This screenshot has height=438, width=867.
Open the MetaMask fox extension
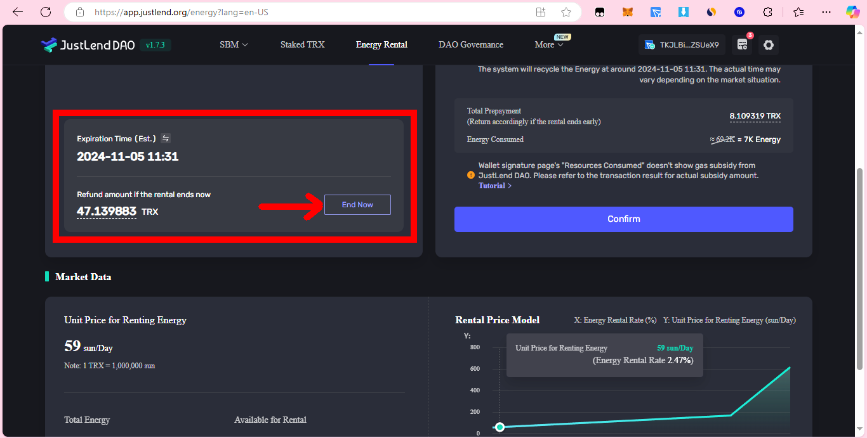[627, 12]
